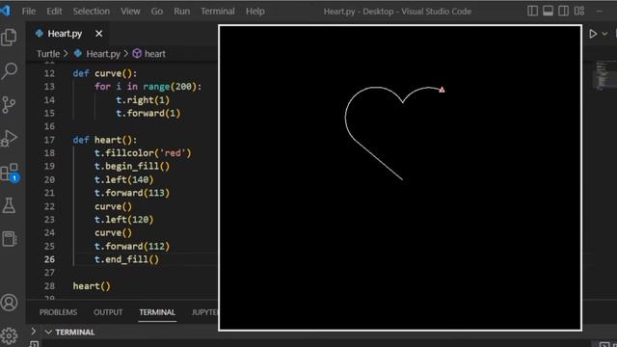Screen dimensions: 617x347
Task: Run Python file with play button
Action: tap(593, 34)
